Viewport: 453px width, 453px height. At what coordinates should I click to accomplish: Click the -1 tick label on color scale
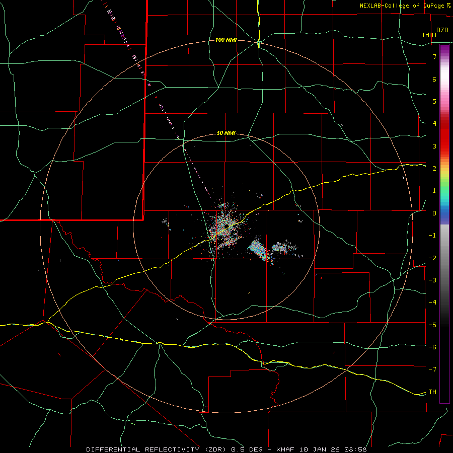(432, 236)
